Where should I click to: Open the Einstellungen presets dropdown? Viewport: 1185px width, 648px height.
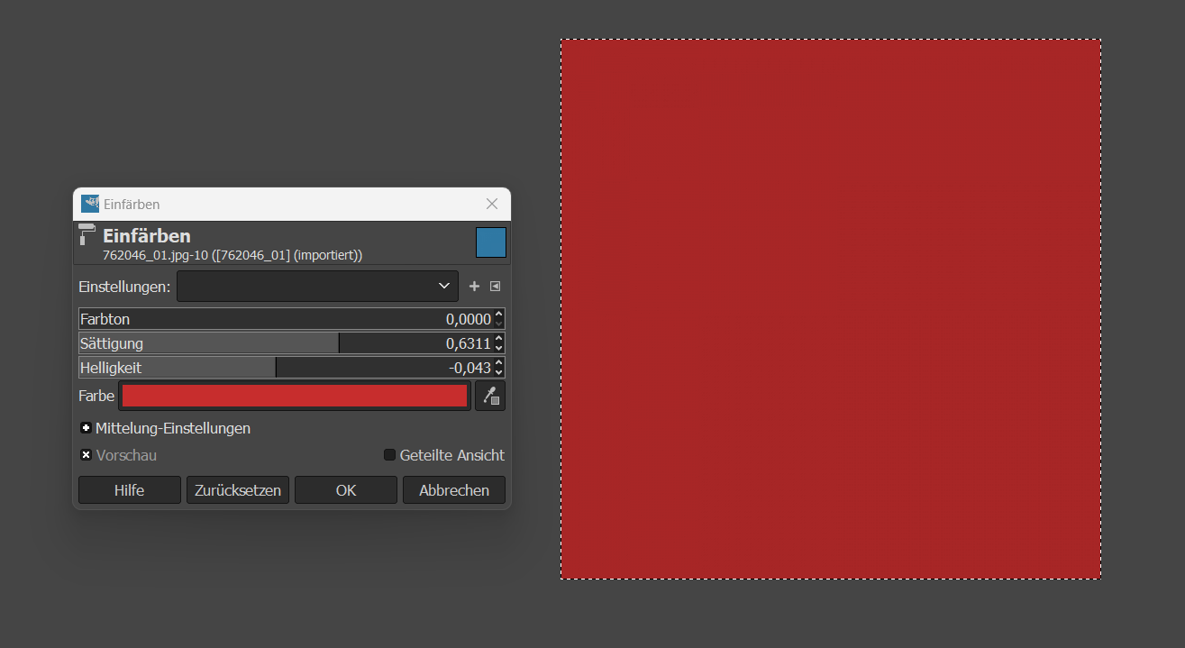317,286
